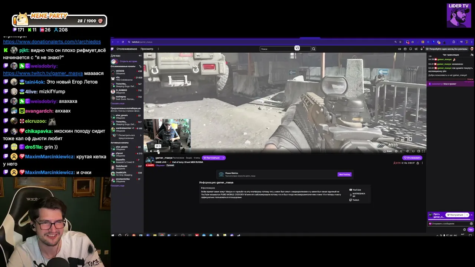
Task: Open the DeeRKUFA channel
Action: point(127,174)
